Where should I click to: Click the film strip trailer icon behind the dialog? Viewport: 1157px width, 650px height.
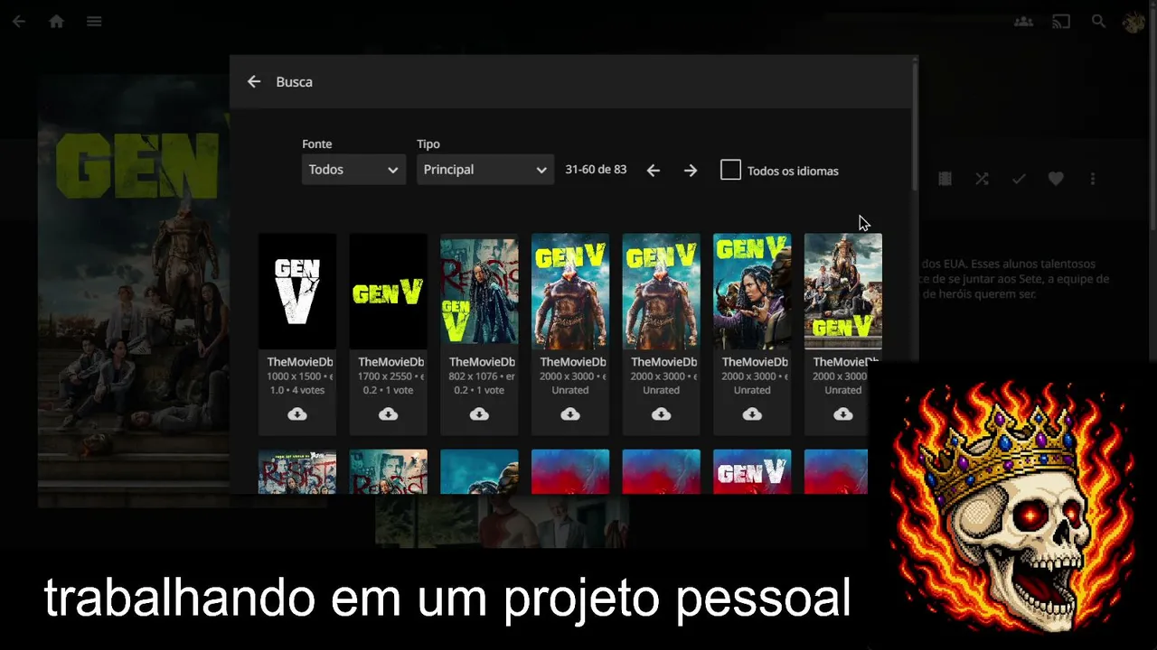945,179
